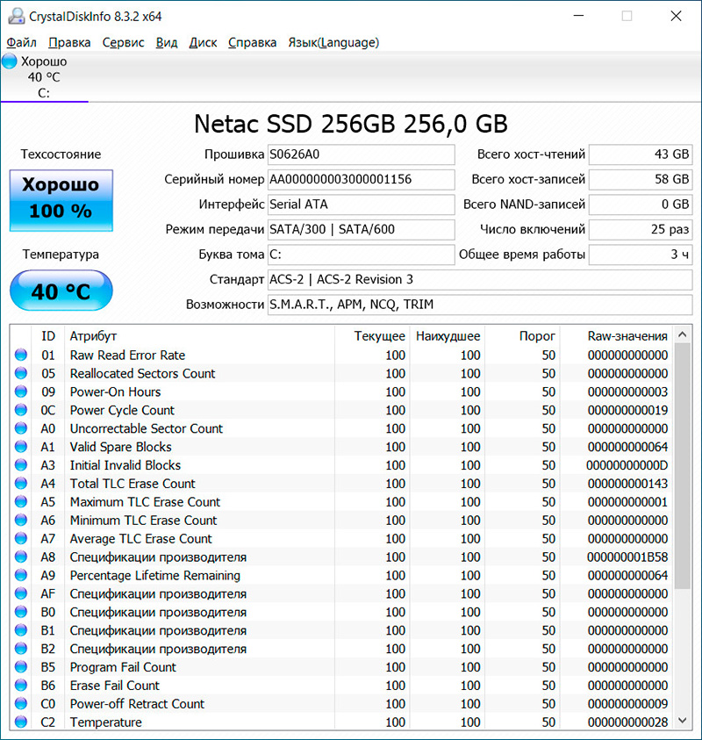Click the Raw-значения column header
Screen dimensions: 702x740
pyautogui.click(x=627, y=336)
